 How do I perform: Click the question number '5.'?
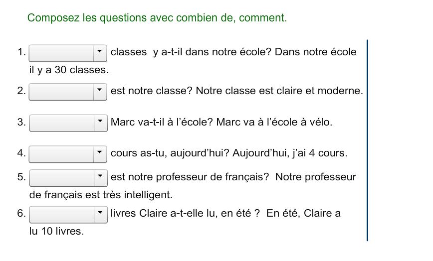(x=21, y=177)
